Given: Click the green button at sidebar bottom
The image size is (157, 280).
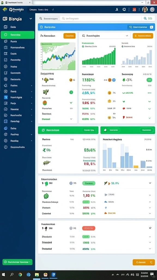Looking at the screenshot, I should coord(17,262).
